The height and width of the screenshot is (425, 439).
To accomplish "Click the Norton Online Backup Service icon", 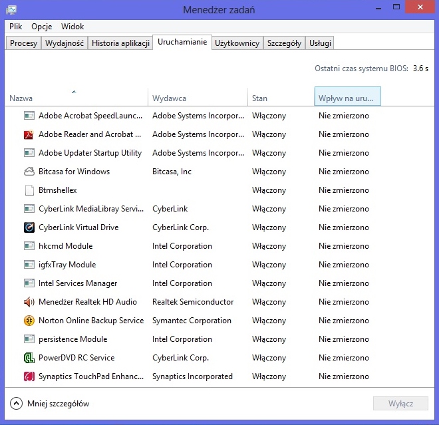I will [29, 321].
